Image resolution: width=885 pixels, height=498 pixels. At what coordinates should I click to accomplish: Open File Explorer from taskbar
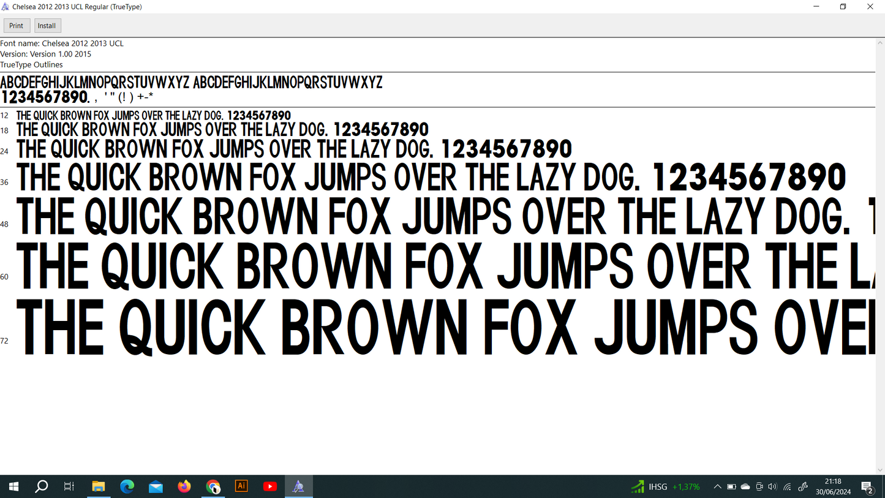pos(98,486)
